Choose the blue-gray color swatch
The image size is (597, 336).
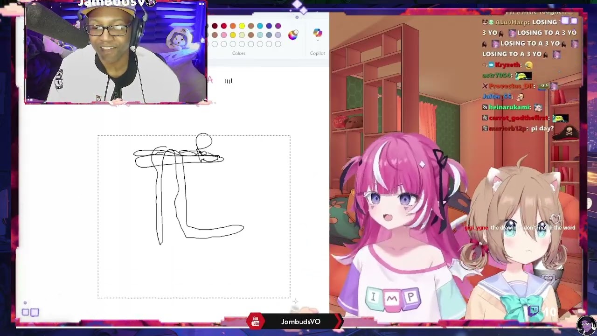coord(269,35)
